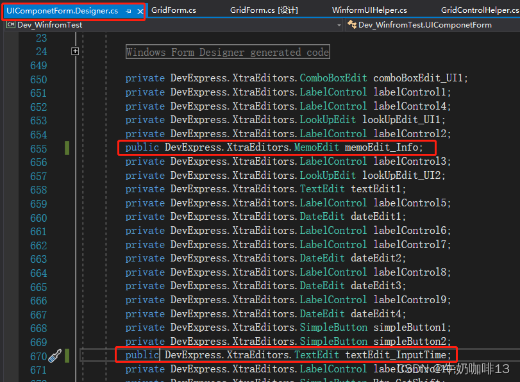
Task: Click the labelControl8 field name
Action: 410,272
